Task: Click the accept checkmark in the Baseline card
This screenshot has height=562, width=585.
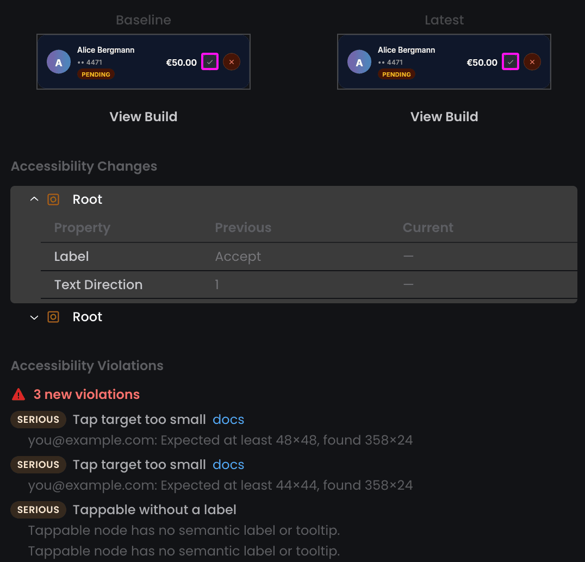Action: (210, 61)
